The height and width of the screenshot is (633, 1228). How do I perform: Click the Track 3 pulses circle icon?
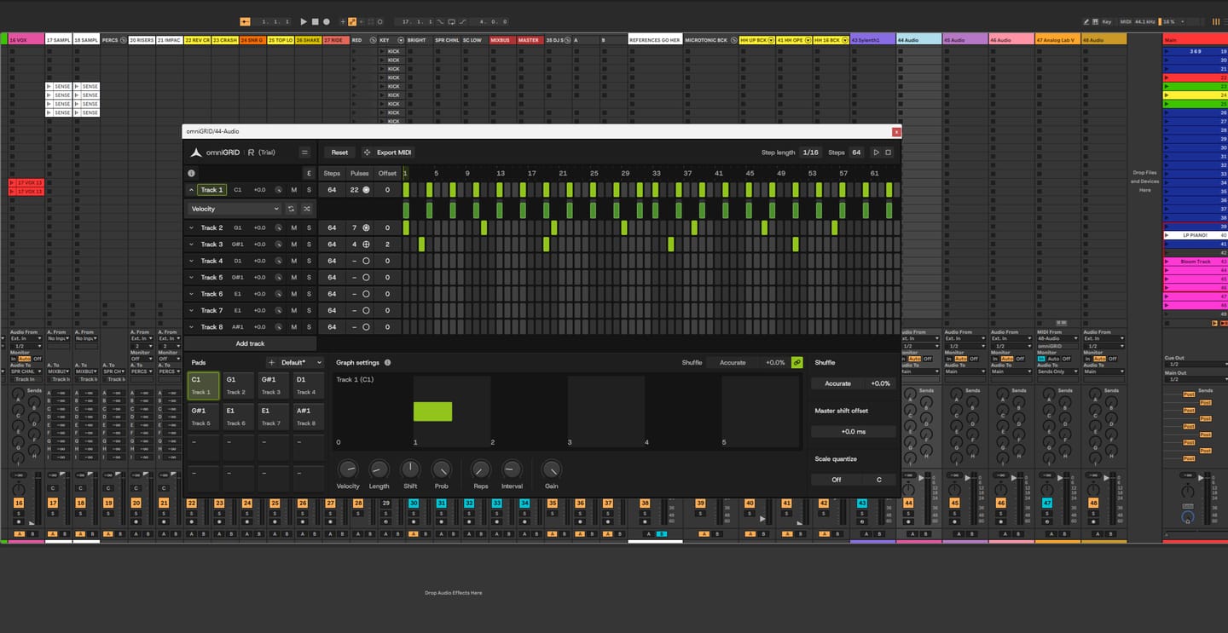366,245
